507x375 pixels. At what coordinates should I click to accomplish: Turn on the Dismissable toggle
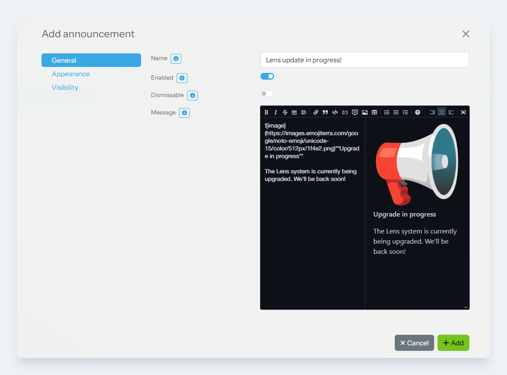point(267,94)
